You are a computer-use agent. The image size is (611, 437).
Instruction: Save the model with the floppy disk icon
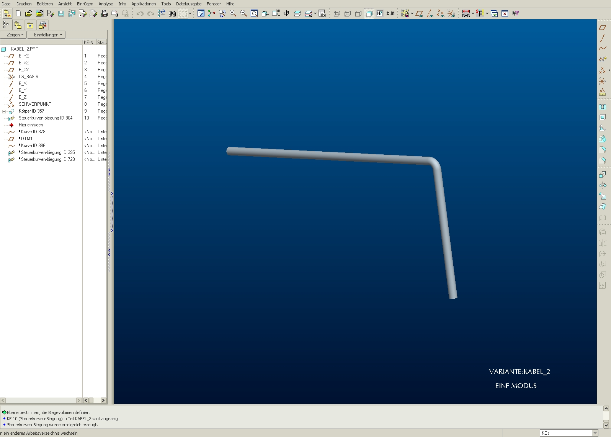(x=61, y=13)
